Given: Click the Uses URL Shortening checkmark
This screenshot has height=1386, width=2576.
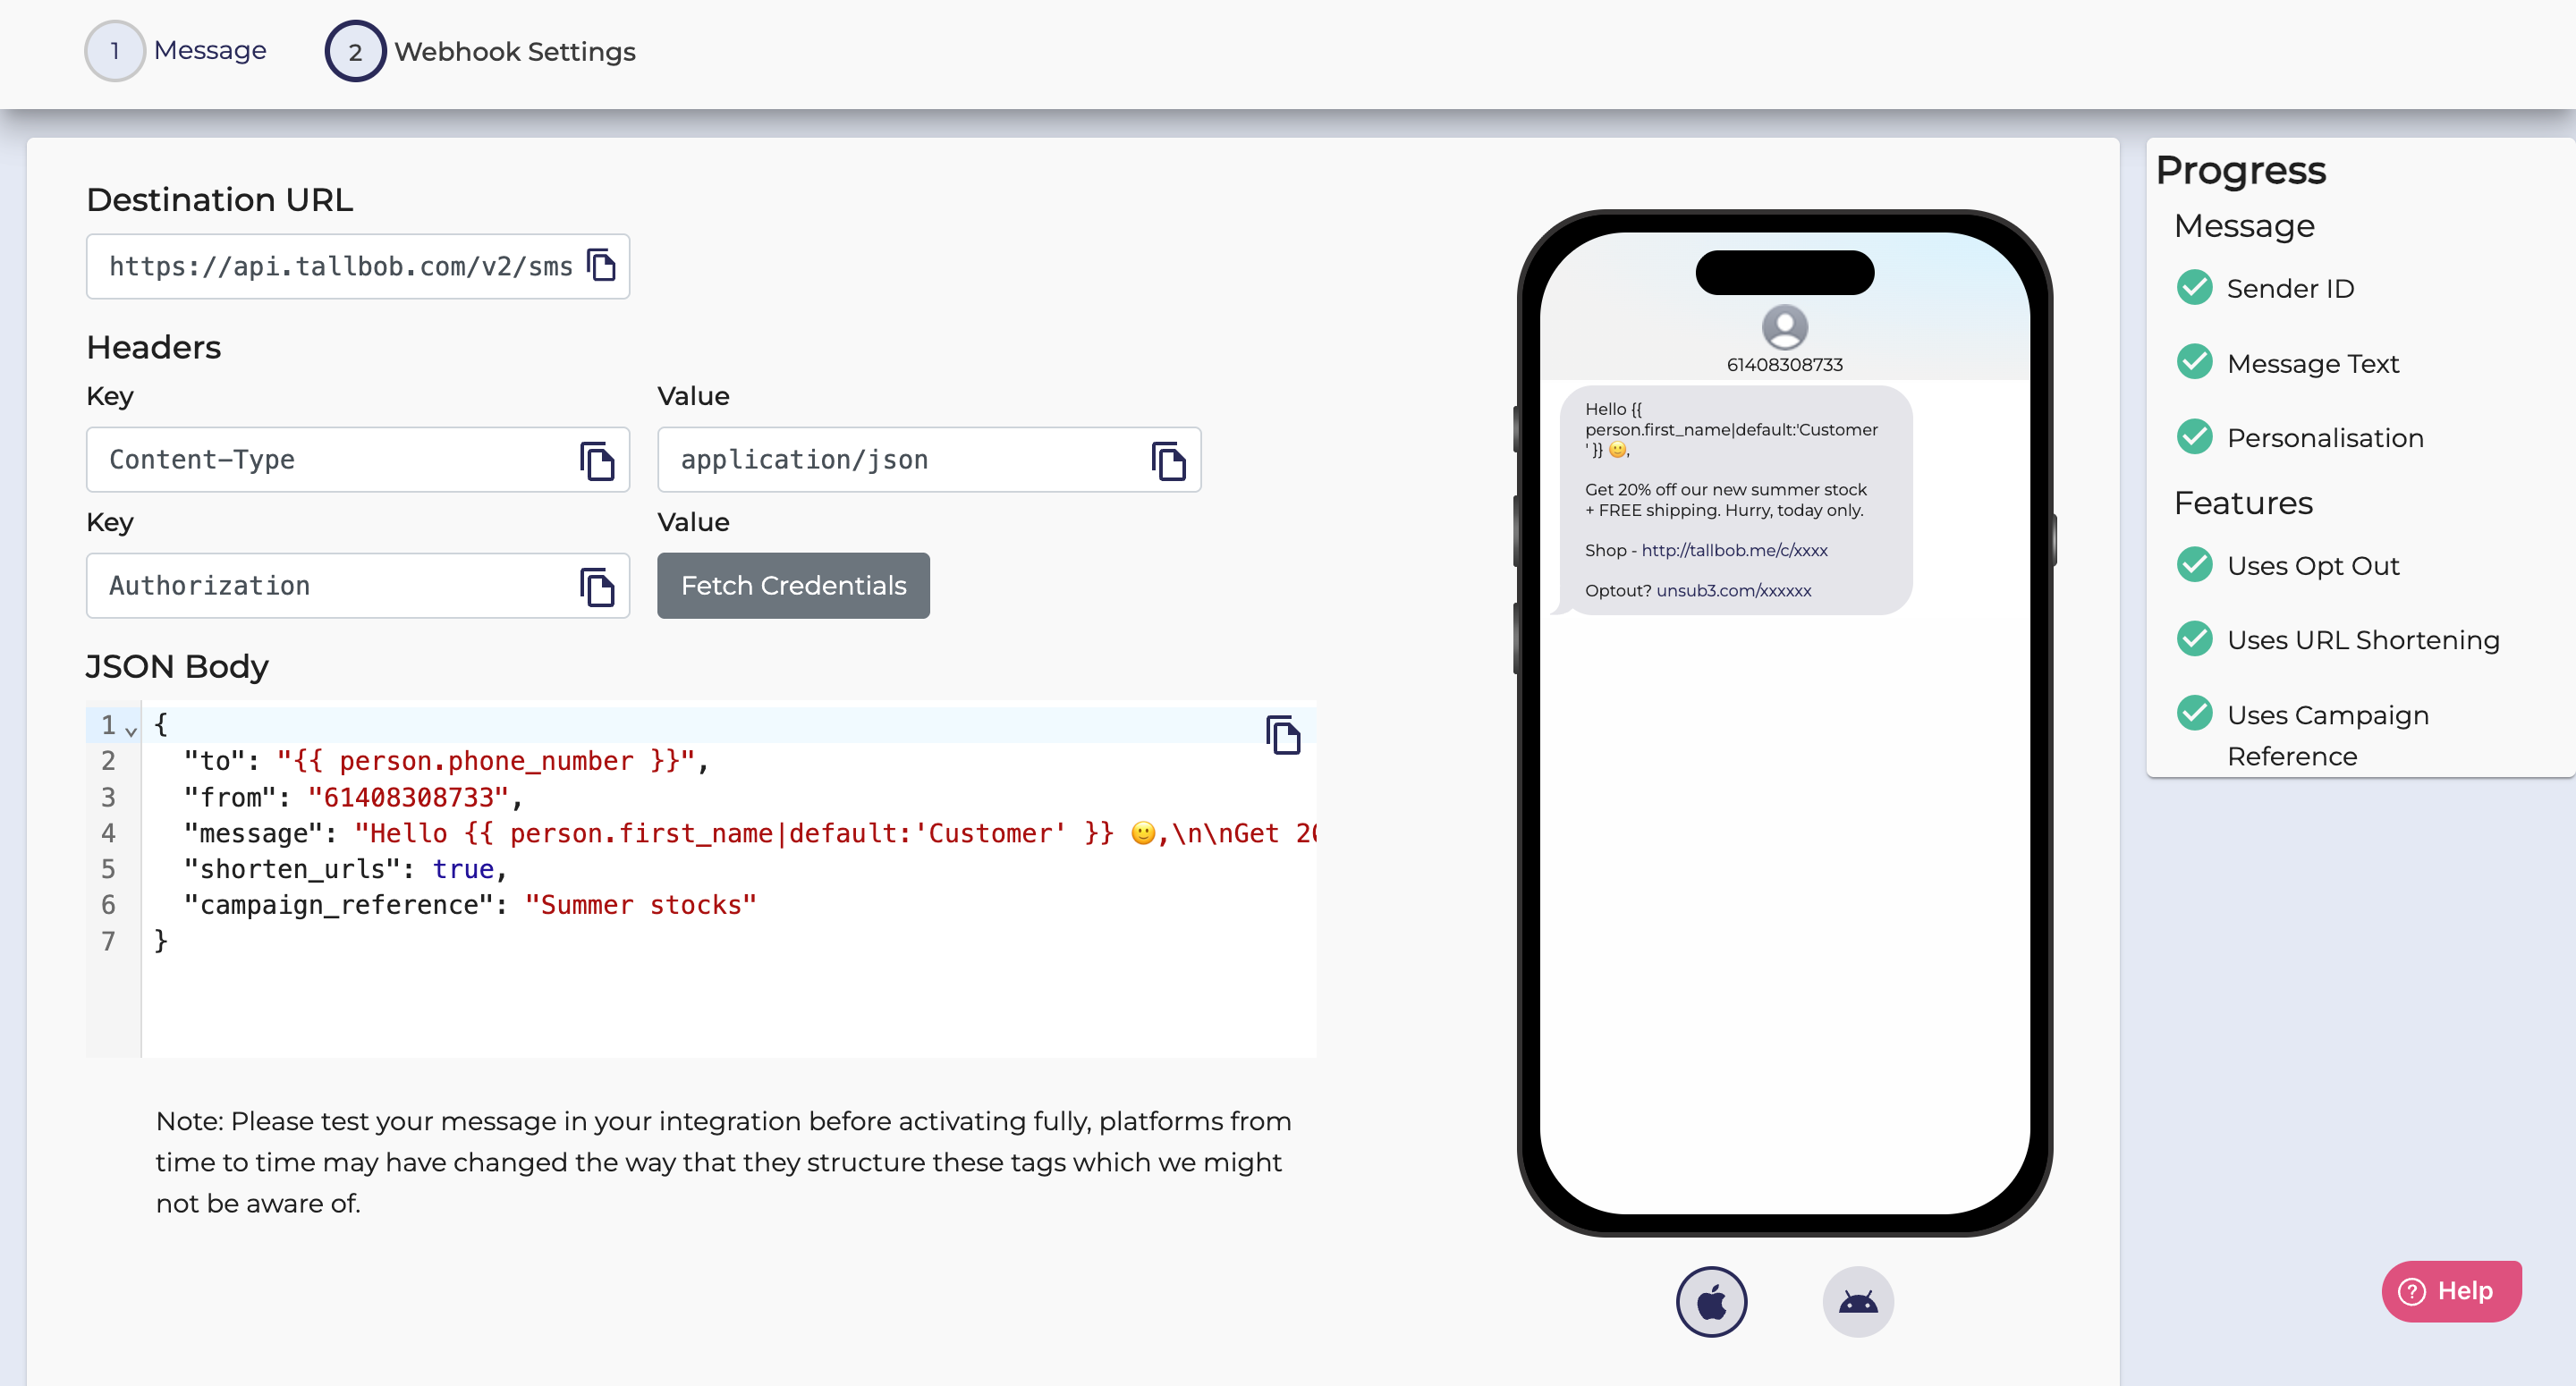Looking at the screenshot, I should (2194, 639).
